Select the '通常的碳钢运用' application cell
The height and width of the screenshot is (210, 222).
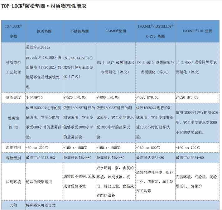point(39,182)
